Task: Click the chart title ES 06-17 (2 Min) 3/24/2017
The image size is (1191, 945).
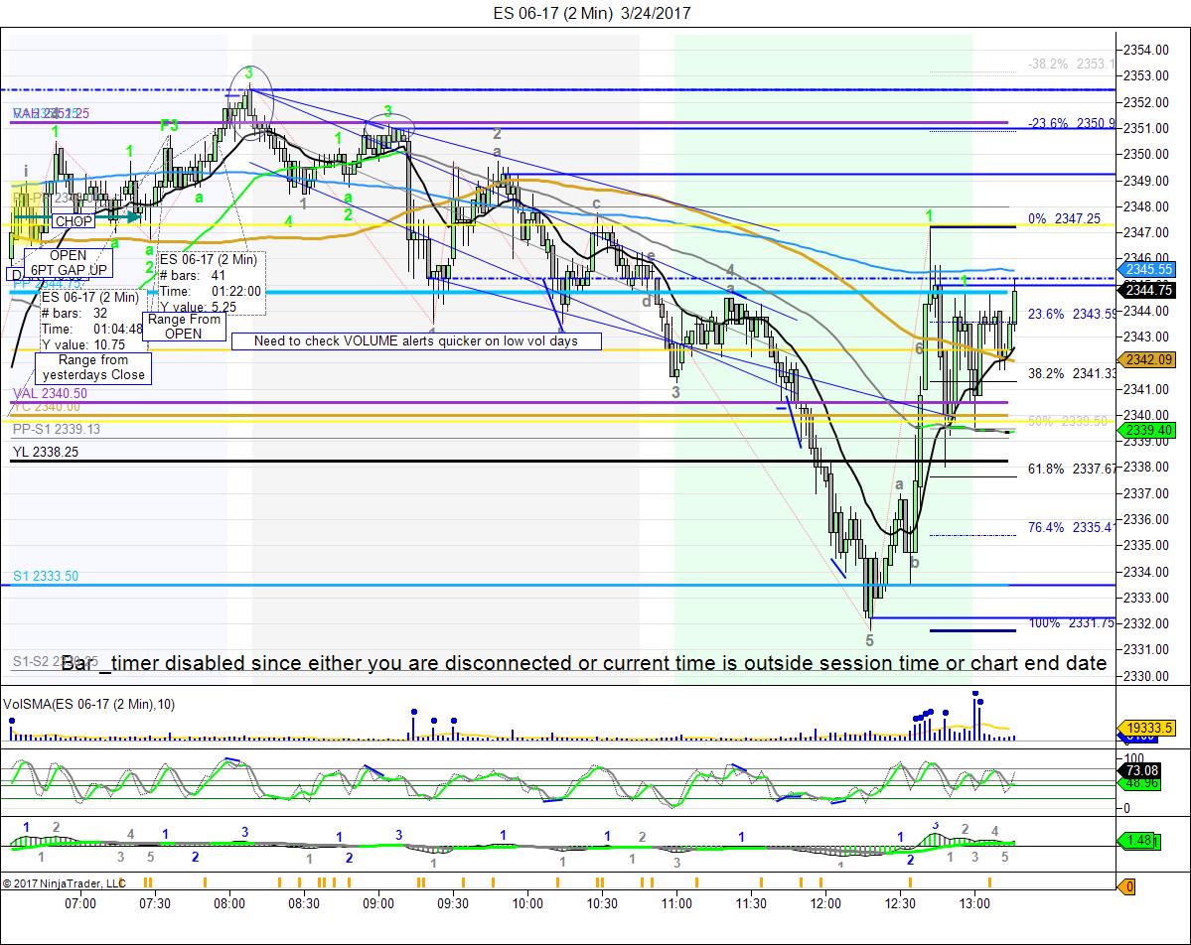Action: 592,13
